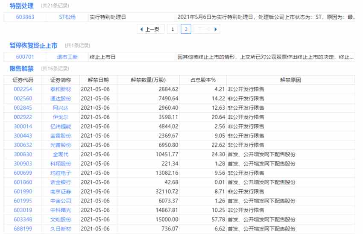Viewport: 363px width, 234px height.
Task: Click unlock quantity 32110.72 value
Action: click(x=167, y=192)
